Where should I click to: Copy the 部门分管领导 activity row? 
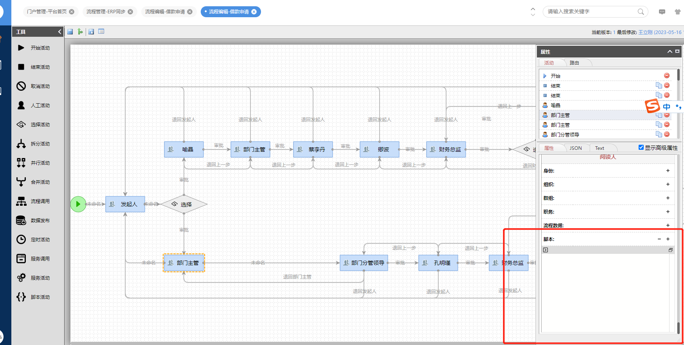[x=659, y=134]
